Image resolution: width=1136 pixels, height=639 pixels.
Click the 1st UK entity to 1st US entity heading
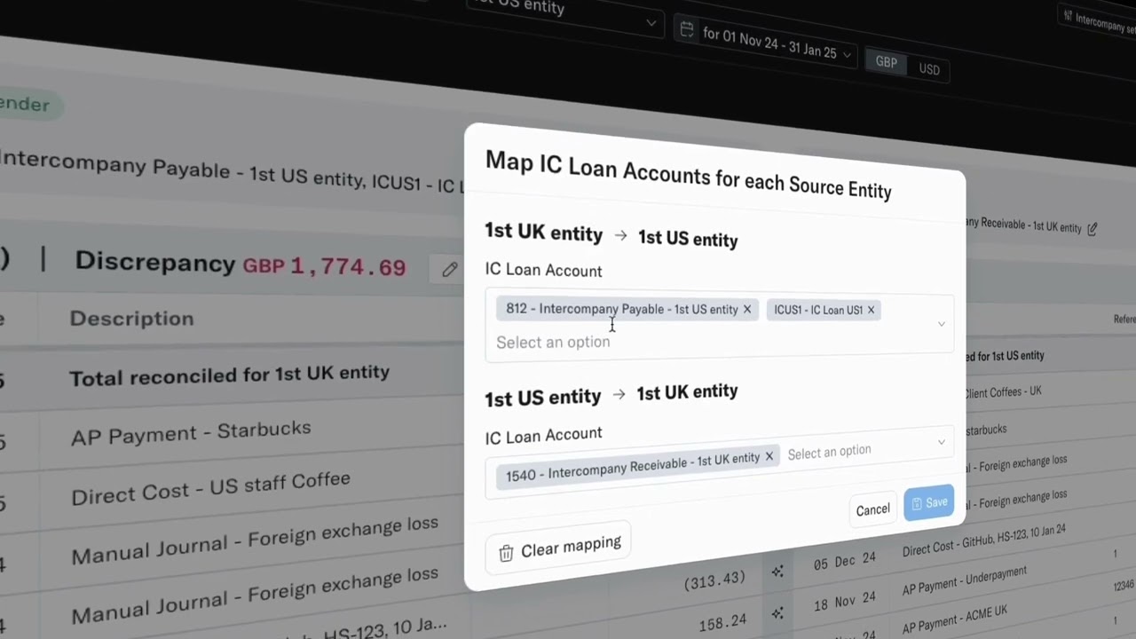click(611, 235)
